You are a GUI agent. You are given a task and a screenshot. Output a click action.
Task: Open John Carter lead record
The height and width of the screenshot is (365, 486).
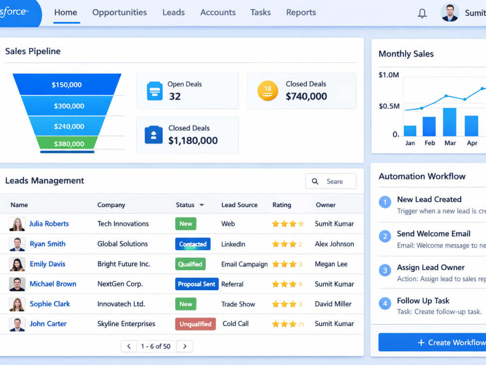point(48,324)
